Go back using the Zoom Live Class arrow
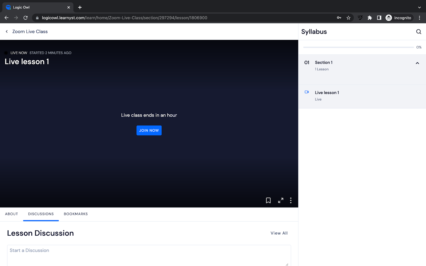The image size is (426, 266). 7,32
